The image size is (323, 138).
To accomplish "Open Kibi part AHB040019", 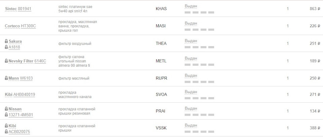I will tap(24, 95).
